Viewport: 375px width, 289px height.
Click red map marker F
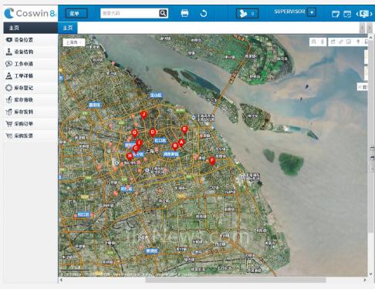pos(212,162)
